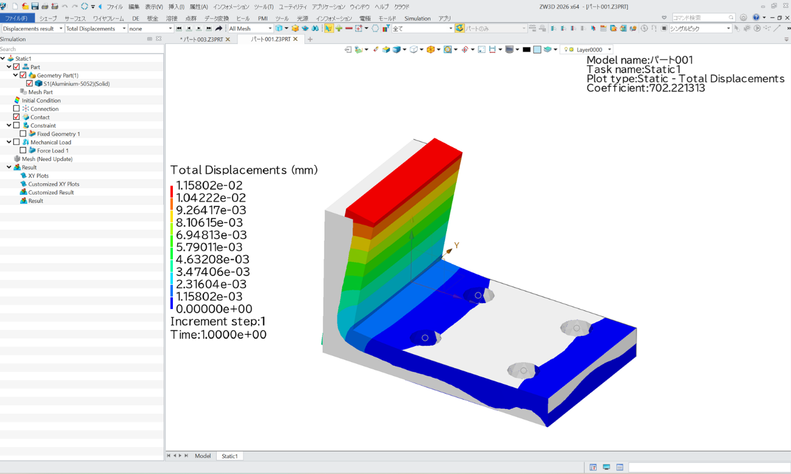Click the red minus remove-selection icon
Viewport: 791px width, 474px height.
(x=348, y=29)
